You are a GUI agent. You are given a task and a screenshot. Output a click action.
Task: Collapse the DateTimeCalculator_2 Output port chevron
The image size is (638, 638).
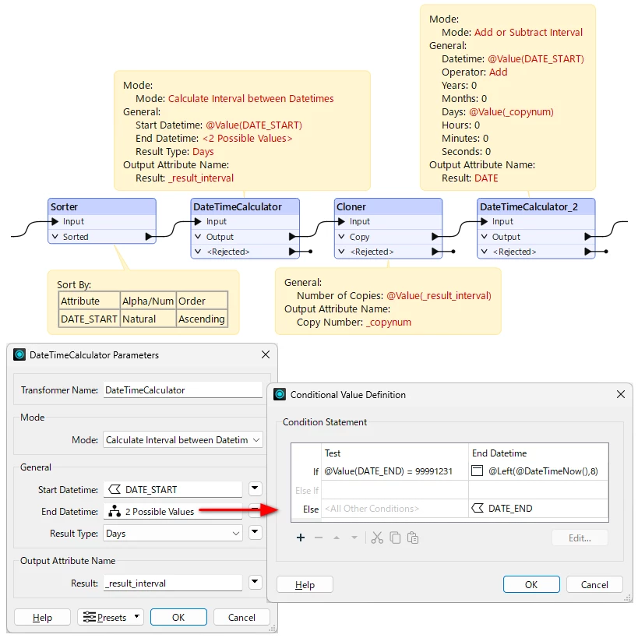485,236
